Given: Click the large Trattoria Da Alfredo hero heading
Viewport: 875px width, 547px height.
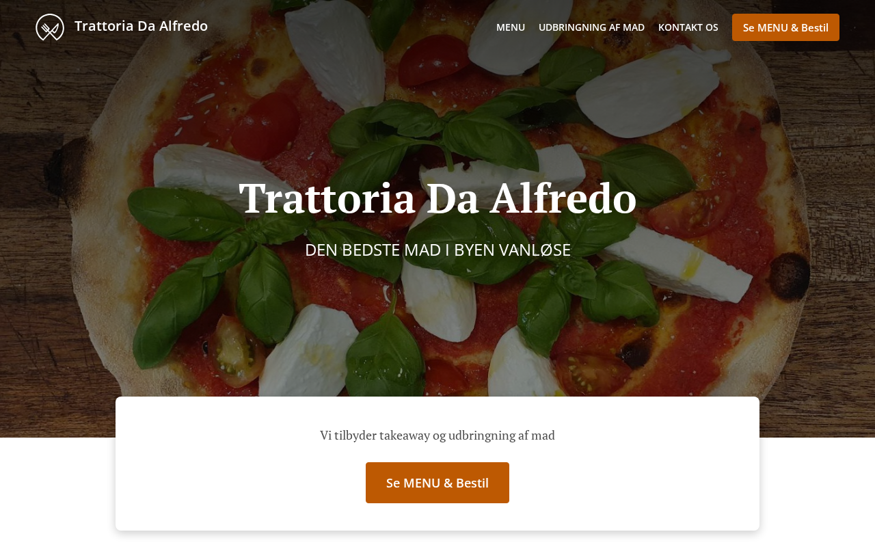Looking at the screenshot, I should [x=437, y=198].
